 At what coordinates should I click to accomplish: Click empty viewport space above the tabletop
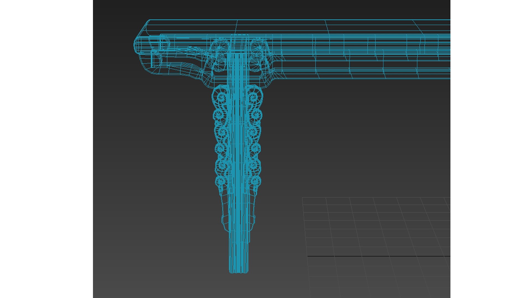tap(277, 10)
